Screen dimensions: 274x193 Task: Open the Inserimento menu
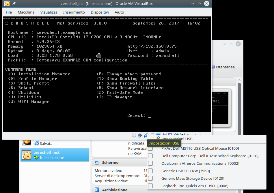tap(74, 12)
